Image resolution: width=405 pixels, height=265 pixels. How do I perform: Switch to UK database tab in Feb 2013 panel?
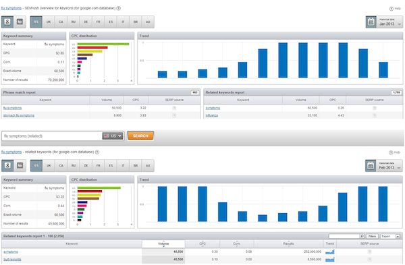tap(49, 166)
